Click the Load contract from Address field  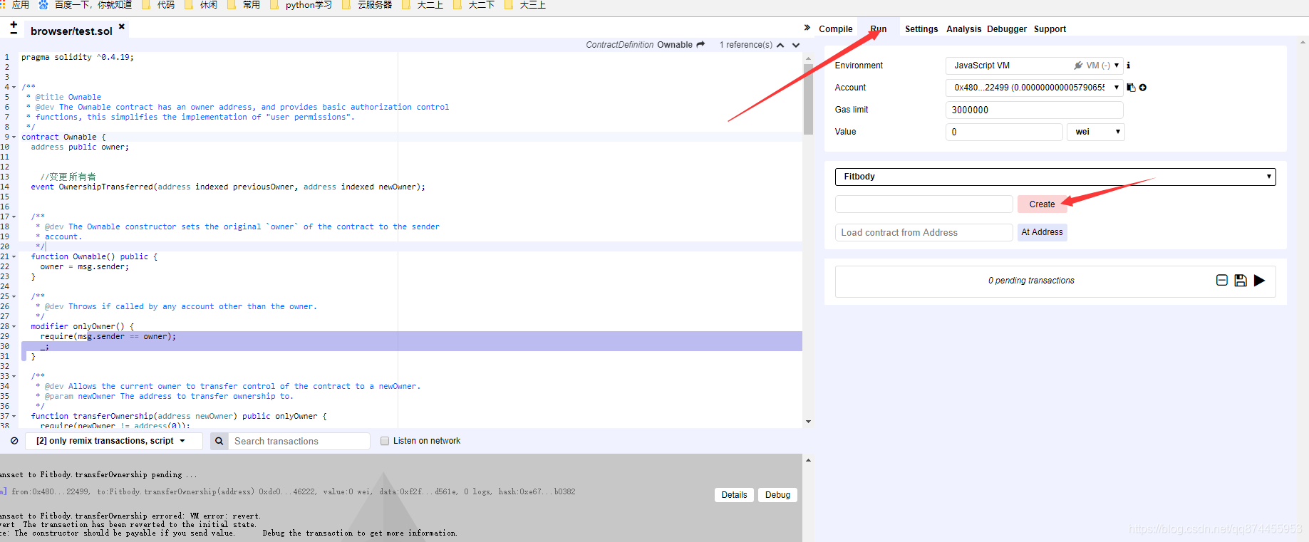click(924, 233)
